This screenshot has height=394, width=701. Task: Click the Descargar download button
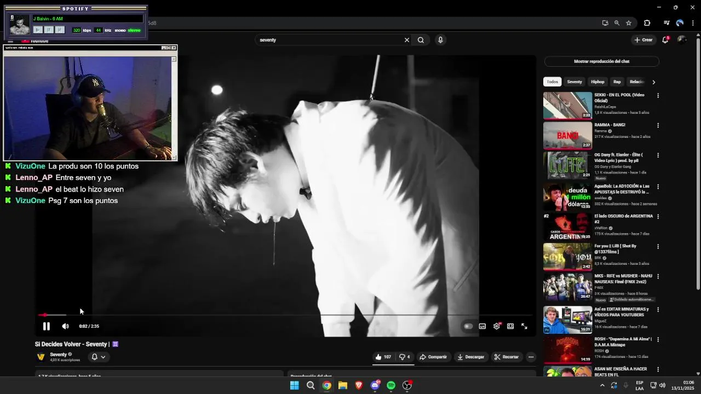pos(471,357)
